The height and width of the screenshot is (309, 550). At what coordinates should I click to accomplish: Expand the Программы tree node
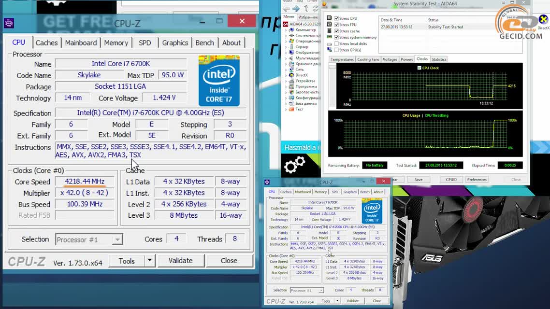point(286,86)
